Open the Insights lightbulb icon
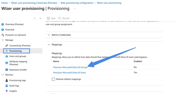 [7, 91]
